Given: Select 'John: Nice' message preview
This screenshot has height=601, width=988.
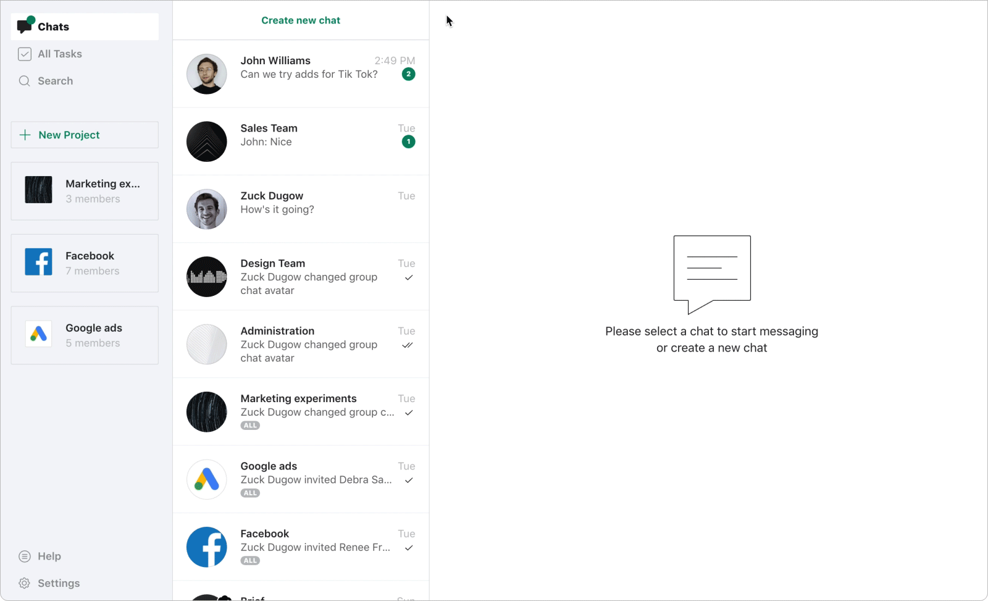Looking at the screenshot, I should point(266,142).
